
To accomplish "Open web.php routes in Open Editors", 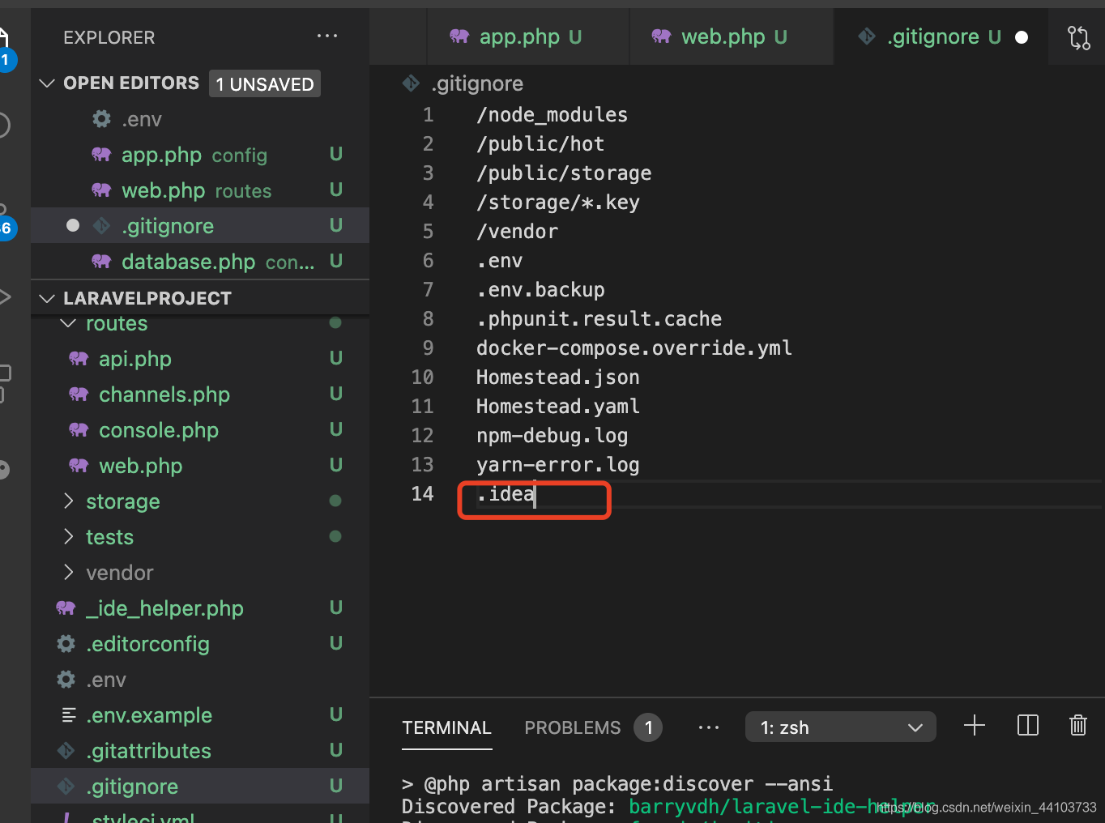I will 200,190.
